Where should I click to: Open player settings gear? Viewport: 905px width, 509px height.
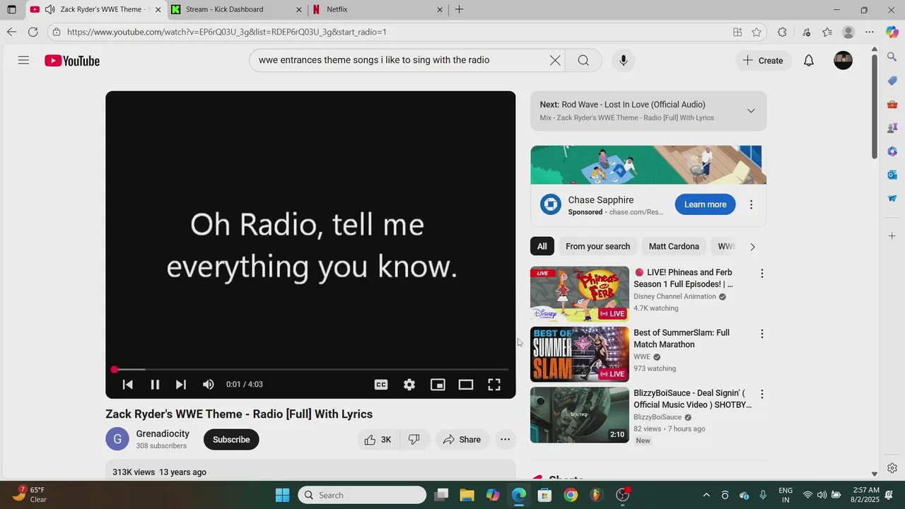pyautogui.click(x=409, y=385)
